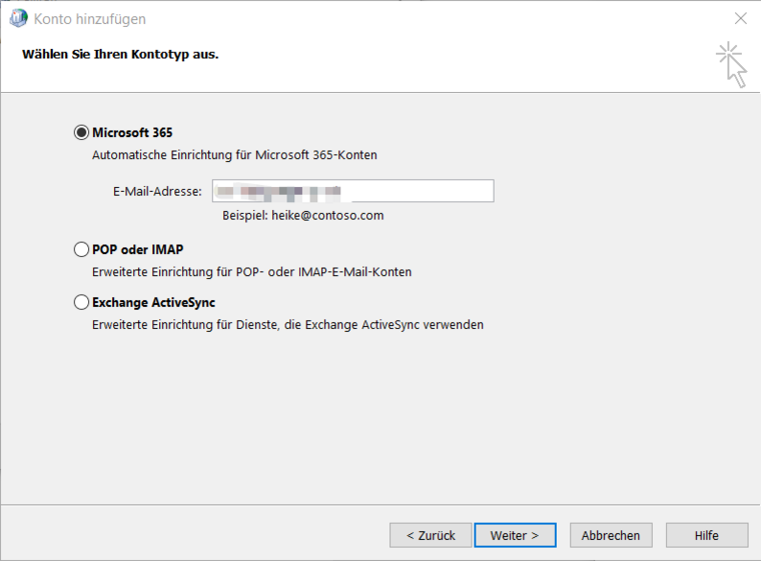Click the heading 'Wählen Sie Ihren Kontotyp aus.'
The width and height of the screenshot is (761, 561).
(121, 55)
